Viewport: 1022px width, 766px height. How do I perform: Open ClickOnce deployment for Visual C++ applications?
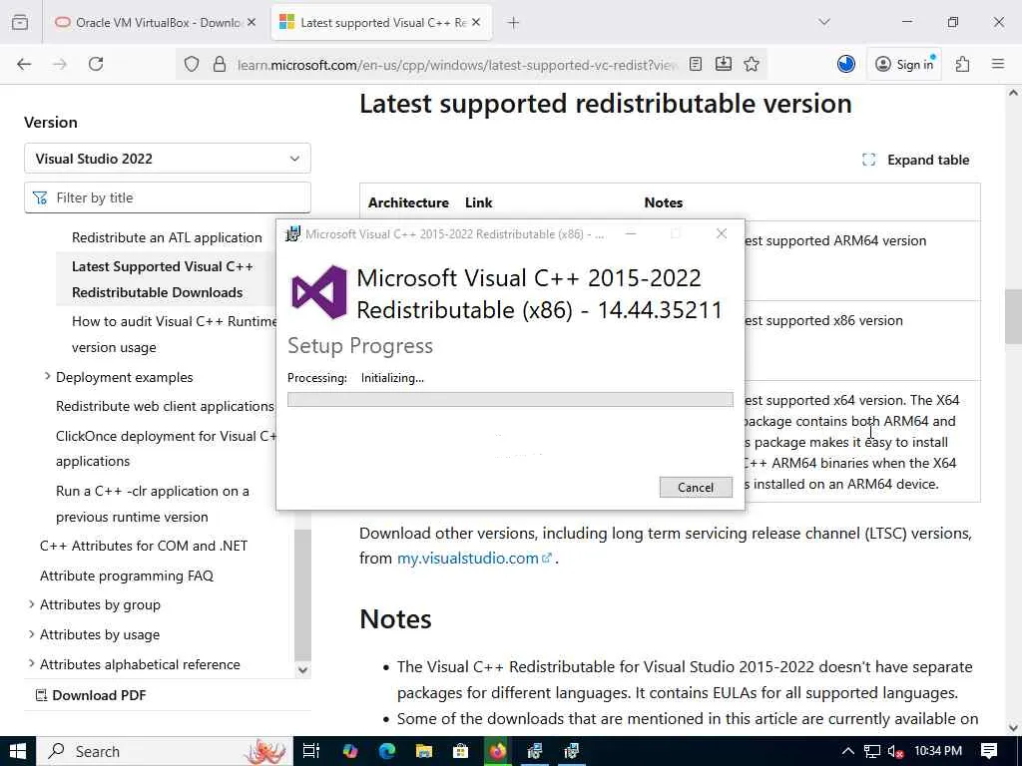[167, 448]
